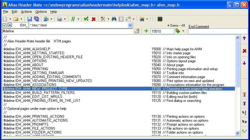
Task: Open dropdown arrow next to user action icon
Action: [51, 19]
